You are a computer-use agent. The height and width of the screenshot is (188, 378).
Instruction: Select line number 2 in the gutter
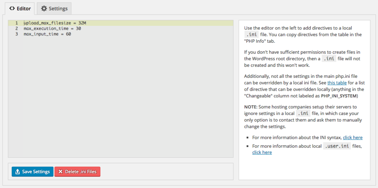(16, 28)
